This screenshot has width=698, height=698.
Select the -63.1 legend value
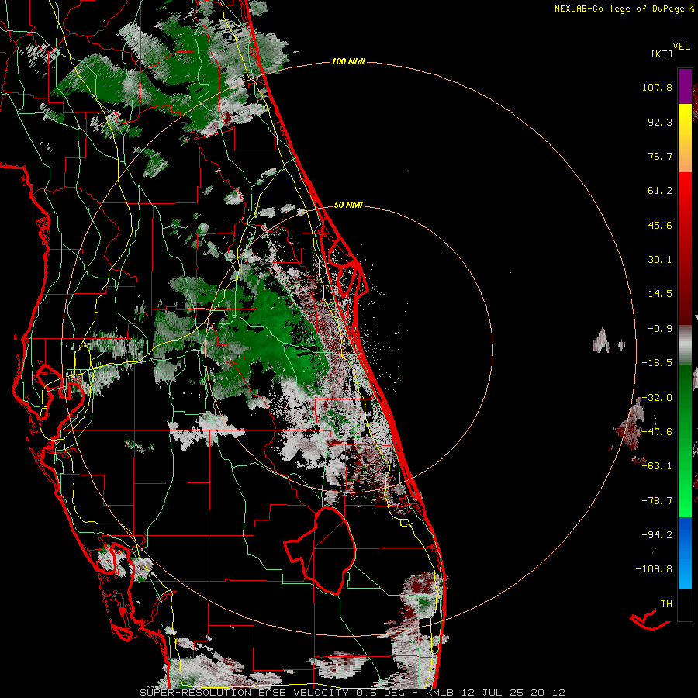click(x=657, y=466)
